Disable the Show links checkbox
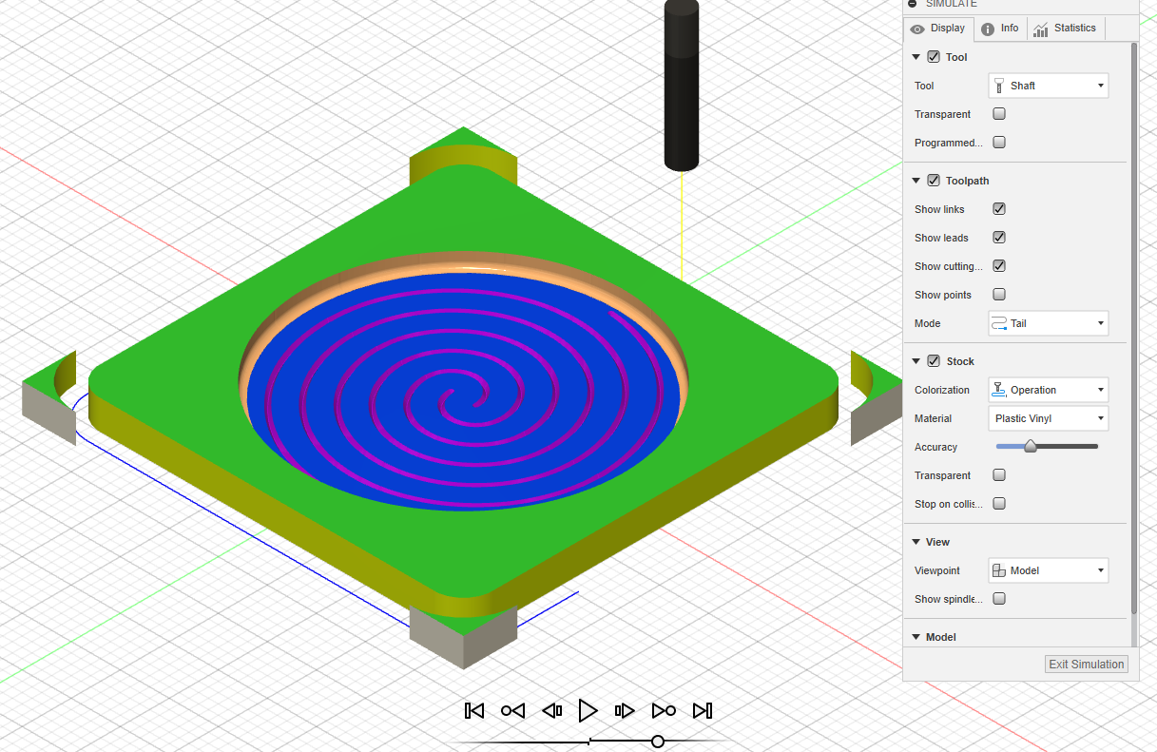1157x752 pixels. click(998, 209)
